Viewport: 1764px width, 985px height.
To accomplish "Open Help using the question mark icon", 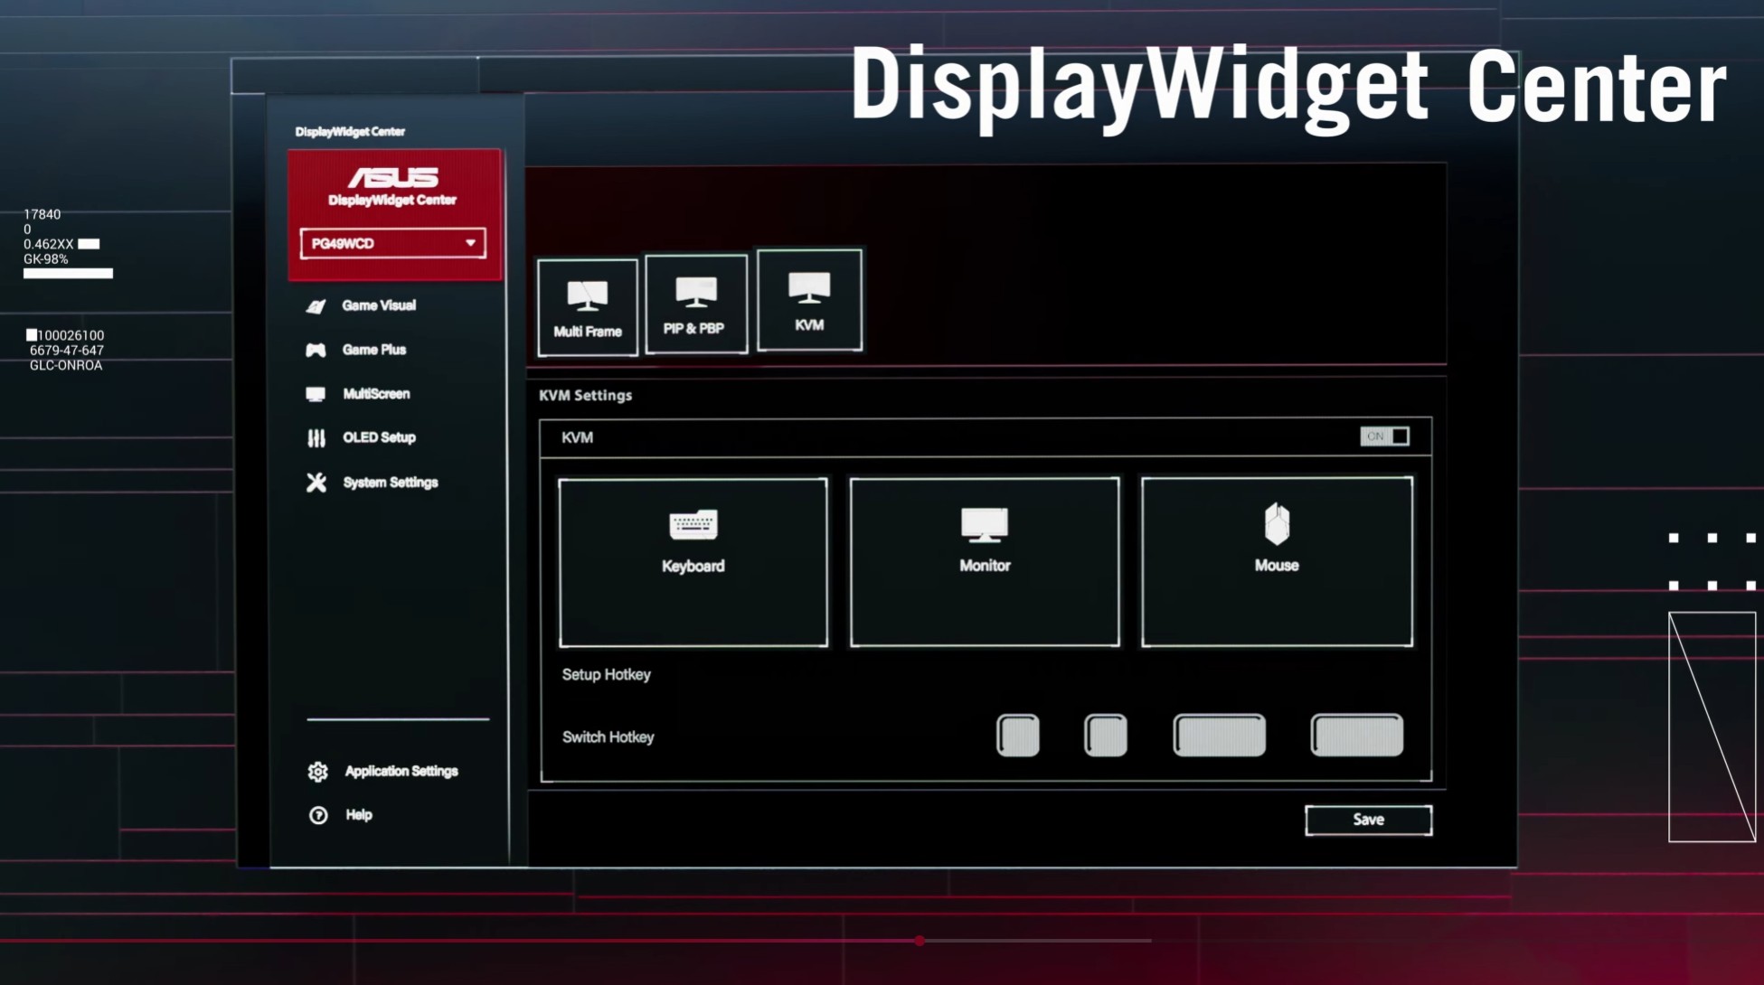I will coord(318,815).
